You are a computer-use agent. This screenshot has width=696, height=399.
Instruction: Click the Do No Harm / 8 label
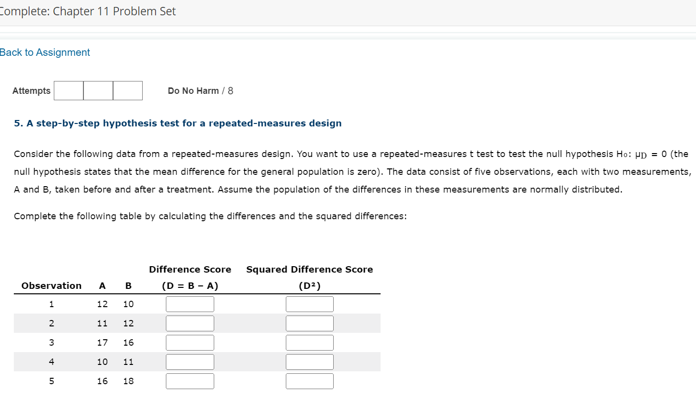(x=200, y=90)
